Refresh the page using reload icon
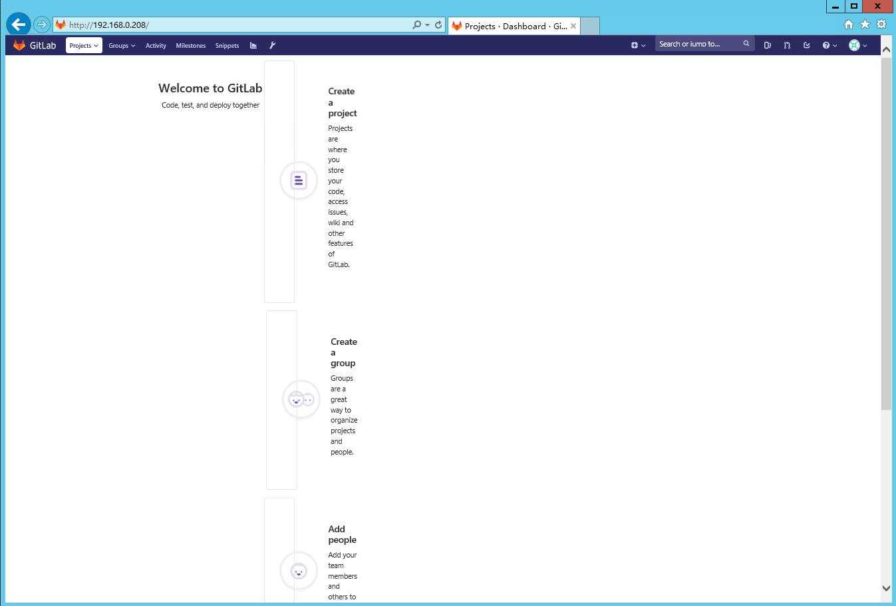The image size is (896, 606). click(438, 25)
